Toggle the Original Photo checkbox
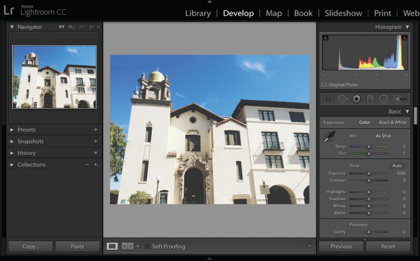The image size is (420, 261). (324, 84)
